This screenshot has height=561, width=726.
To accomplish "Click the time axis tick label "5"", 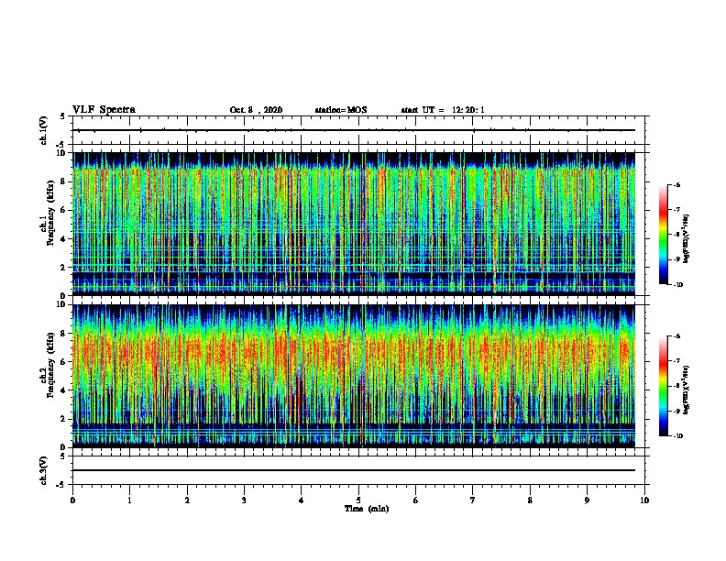I will click(358, 500).
